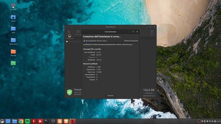This screenshot has height=124, width=221.
Task: Click the 'Creazione dell'istantanea in corso...' heading
Action: click(x=102, y=37)
